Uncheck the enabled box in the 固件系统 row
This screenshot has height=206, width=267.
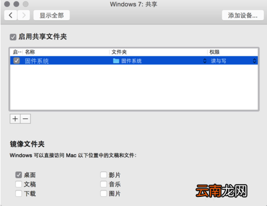[x=17, y=60]
